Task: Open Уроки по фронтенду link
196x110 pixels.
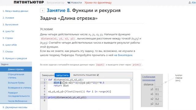Action: tap(98, 2)
